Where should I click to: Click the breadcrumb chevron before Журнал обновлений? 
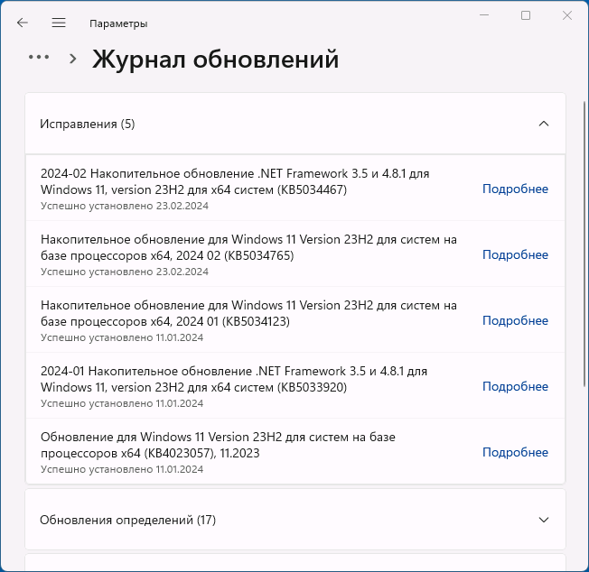(73, 59)
